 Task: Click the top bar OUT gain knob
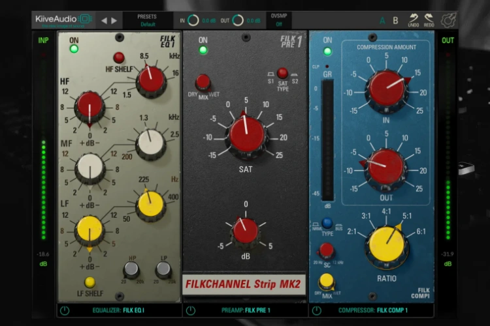click(238, 21)
